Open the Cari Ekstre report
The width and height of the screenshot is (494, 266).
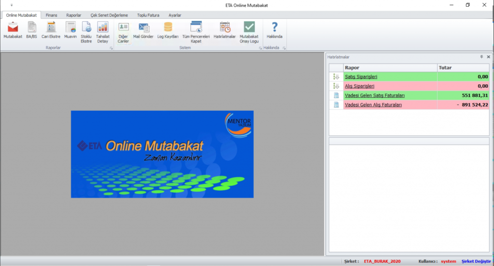coord(51,30)
